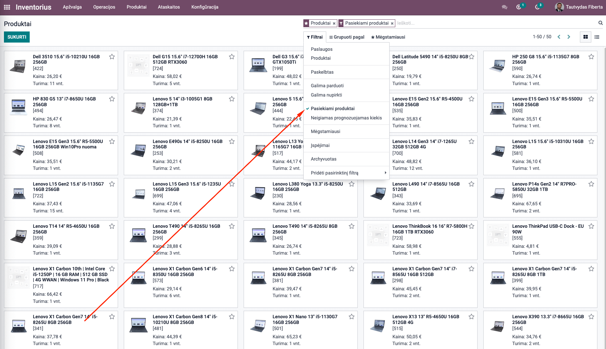Open the conversations chat icon

[504, 7]
